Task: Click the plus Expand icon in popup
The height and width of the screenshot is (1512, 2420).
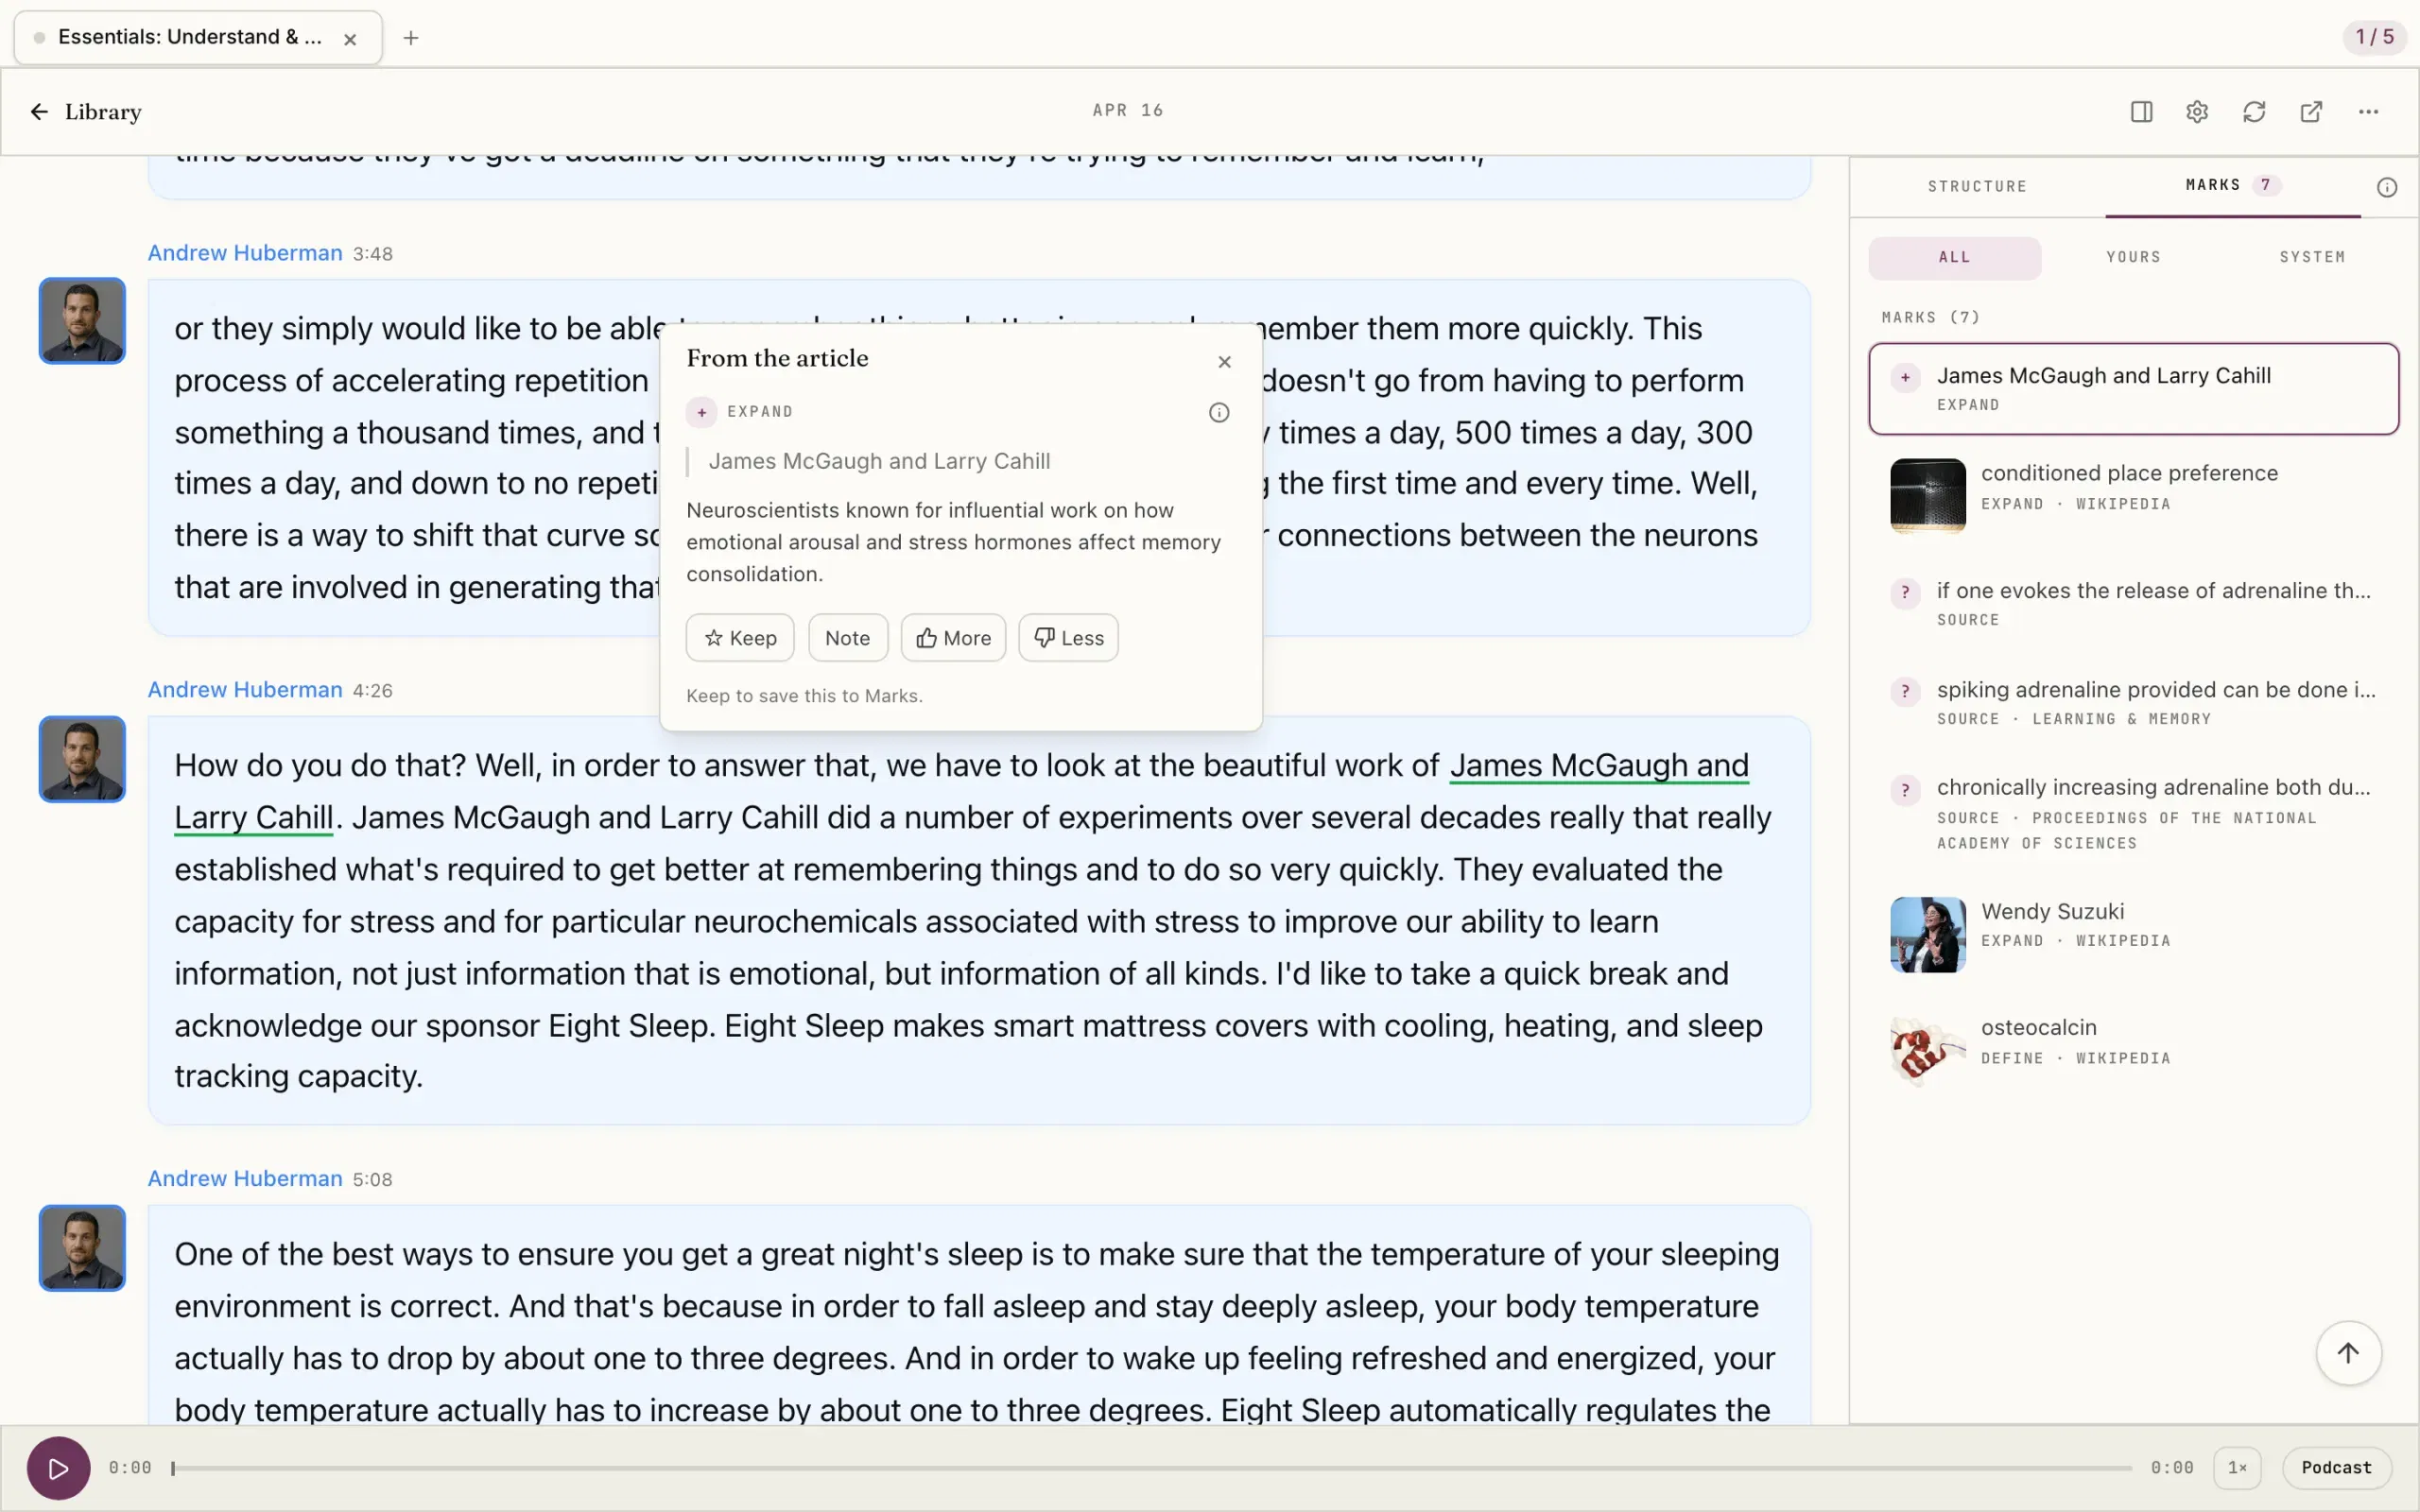Action: pyautogui.click(x=702, y=412)
